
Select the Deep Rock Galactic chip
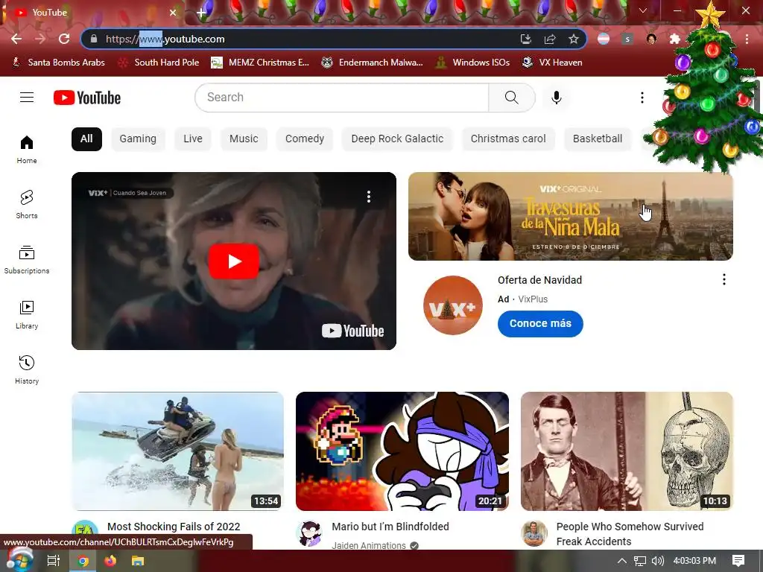click(397, 139)
